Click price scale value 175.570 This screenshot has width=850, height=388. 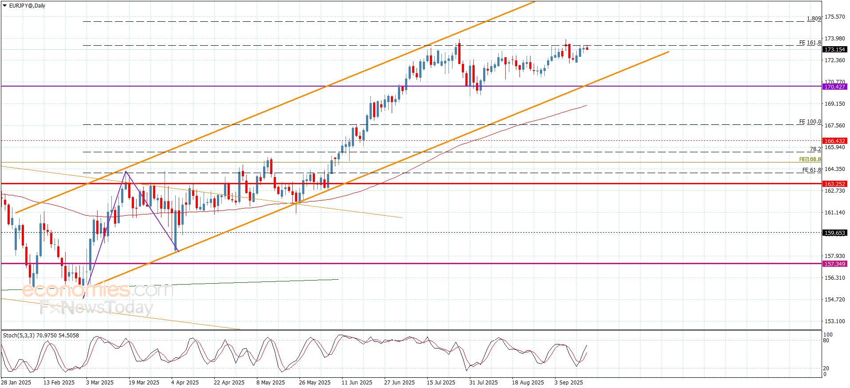(834, 17)
